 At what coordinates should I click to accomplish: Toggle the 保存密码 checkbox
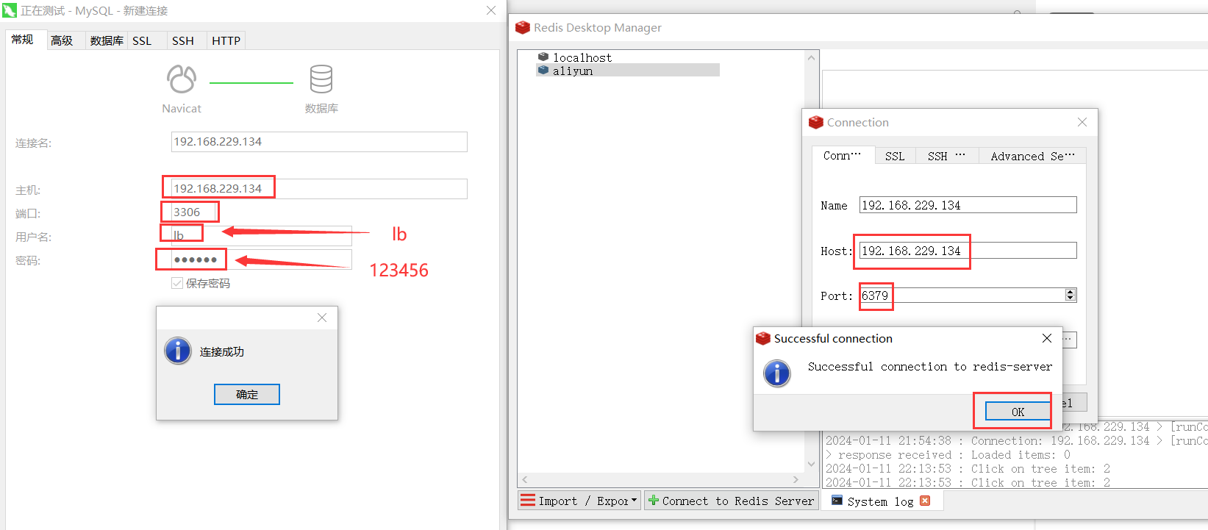(177, 283)
